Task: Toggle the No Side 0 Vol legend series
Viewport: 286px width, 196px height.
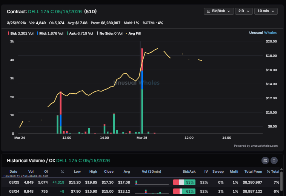Action: (x=110, y=33)
